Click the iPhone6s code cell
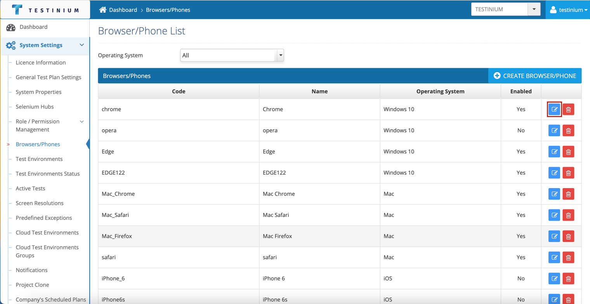 point(179,297)
